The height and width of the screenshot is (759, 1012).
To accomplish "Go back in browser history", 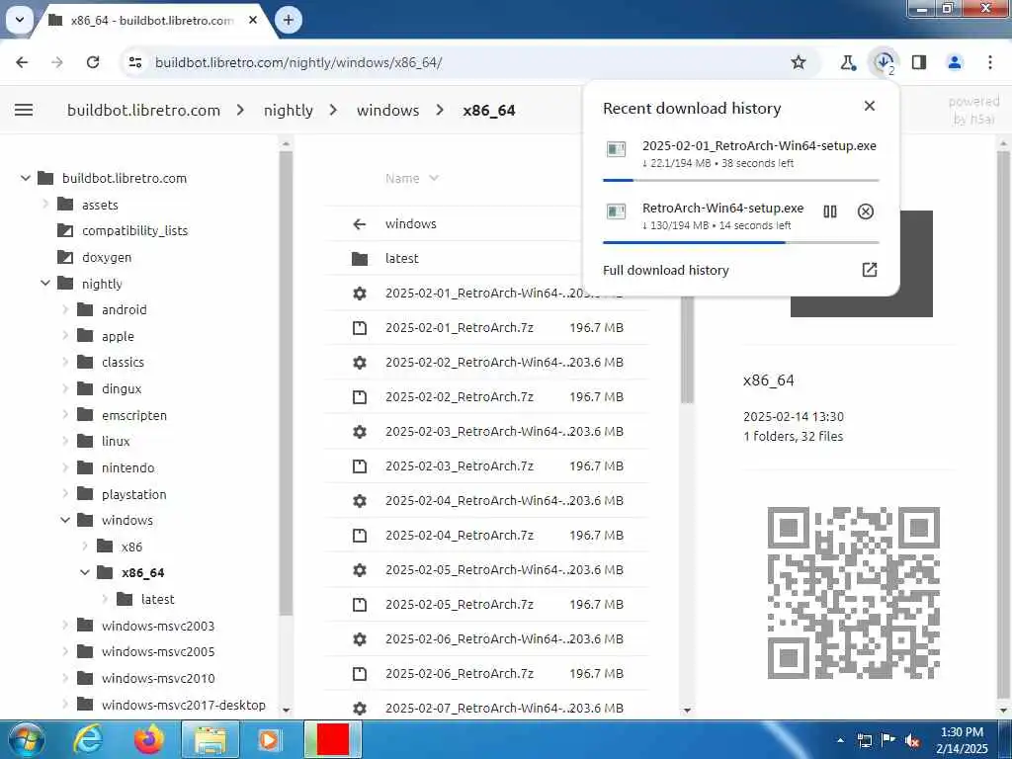I will tap(22, 62).
